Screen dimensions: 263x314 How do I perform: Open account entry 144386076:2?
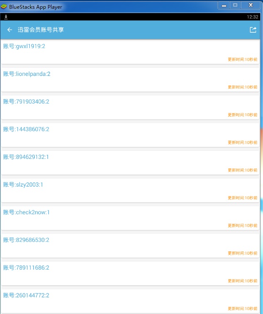tap(130, 135)
